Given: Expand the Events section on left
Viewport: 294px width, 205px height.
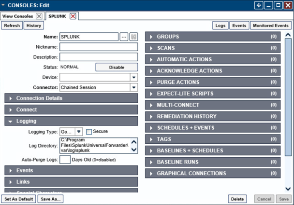Looking at the screenshot, I should (x=71, y=171).
